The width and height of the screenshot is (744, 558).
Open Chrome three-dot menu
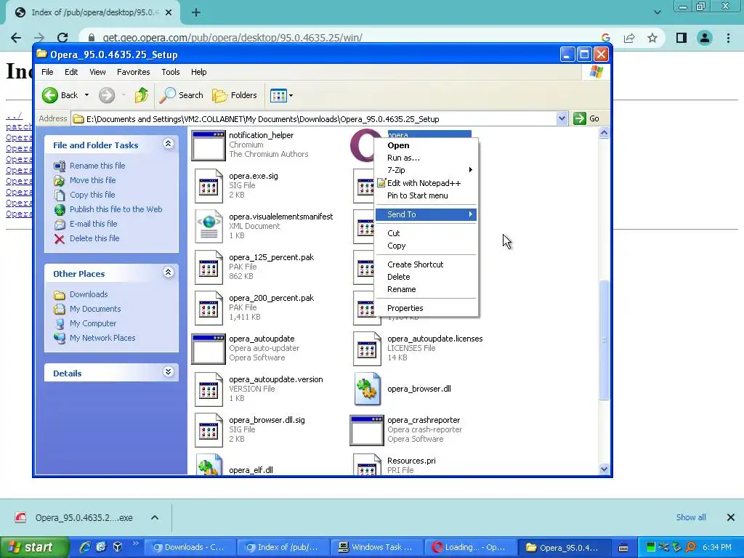tap(728, 38)
